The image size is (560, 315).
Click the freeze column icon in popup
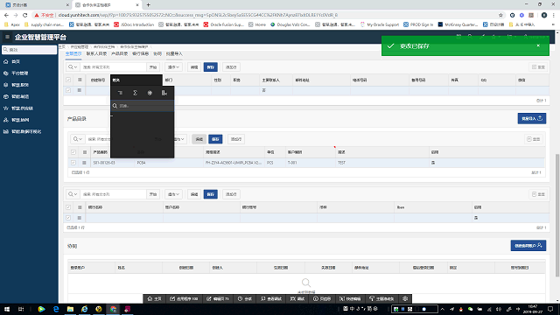pos(150,93)
